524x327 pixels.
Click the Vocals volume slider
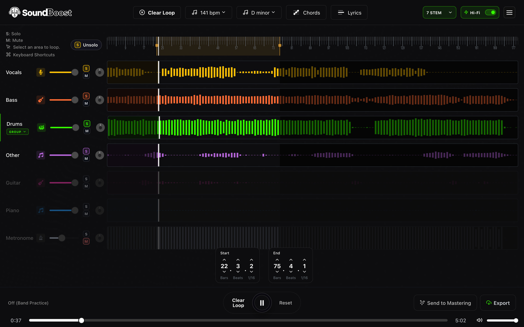(64, 72)
